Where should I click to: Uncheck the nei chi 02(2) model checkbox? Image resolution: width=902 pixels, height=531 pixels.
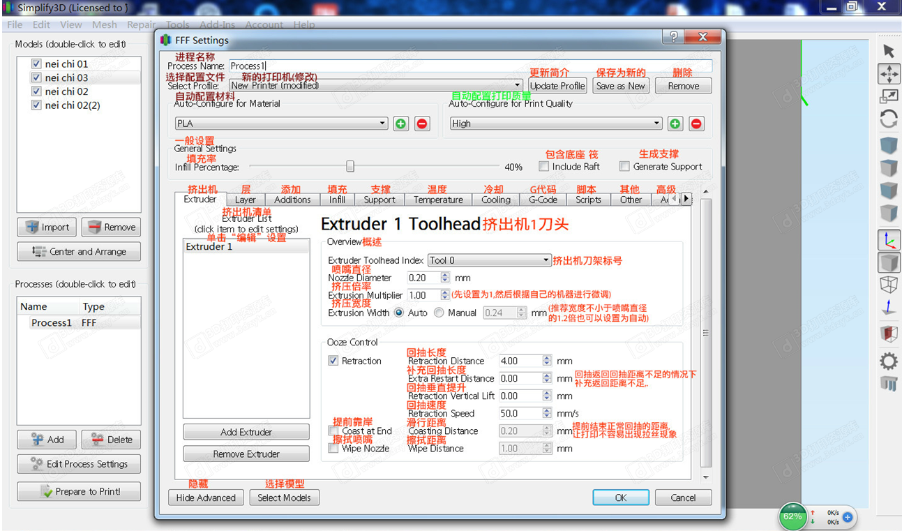pos(36,105)
